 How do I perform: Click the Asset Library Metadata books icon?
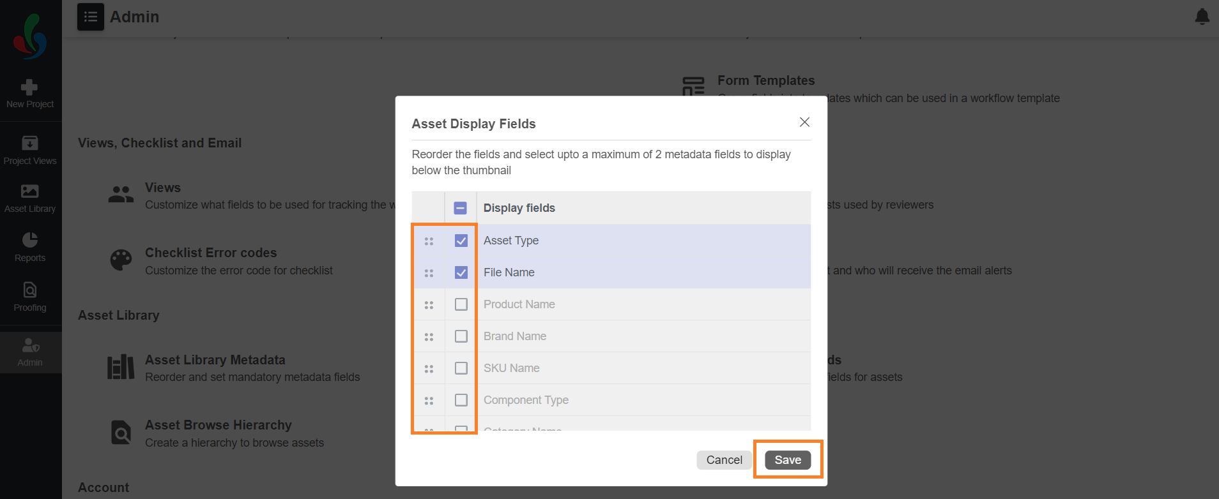tap(121, 367)
